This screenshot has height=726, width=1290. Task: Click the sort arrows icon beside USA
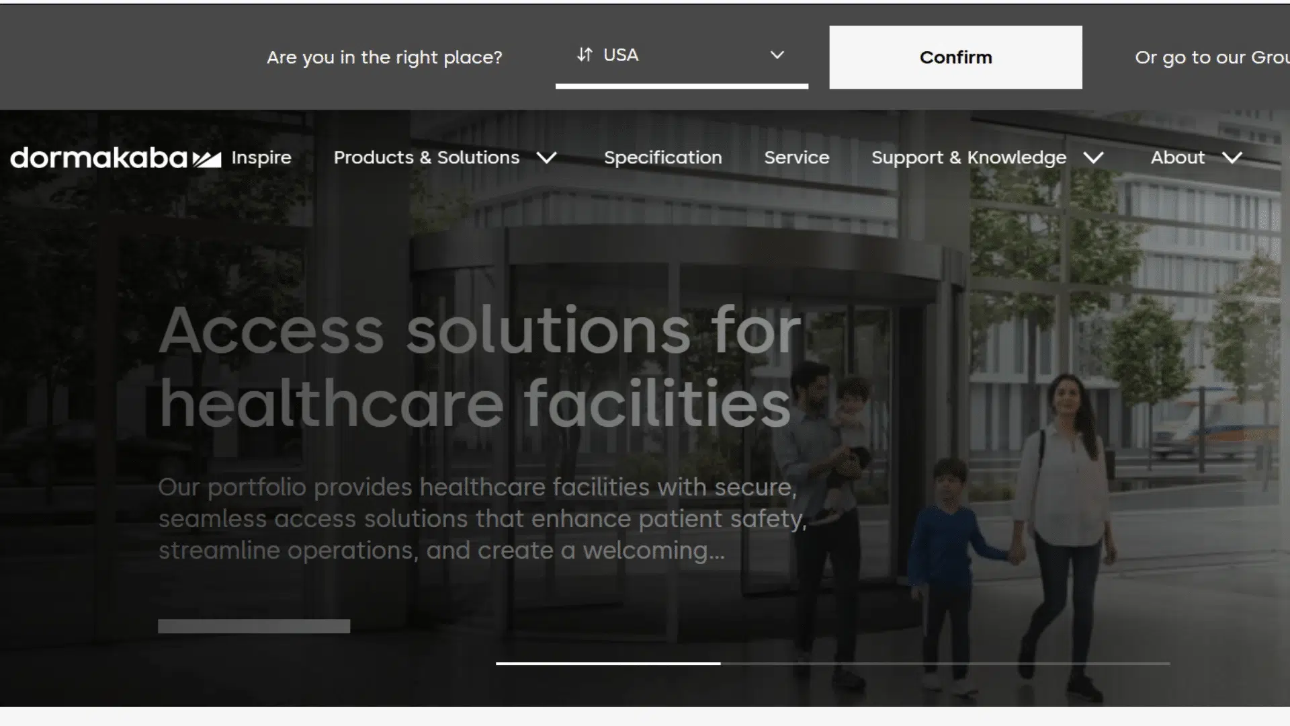[585, 54]
